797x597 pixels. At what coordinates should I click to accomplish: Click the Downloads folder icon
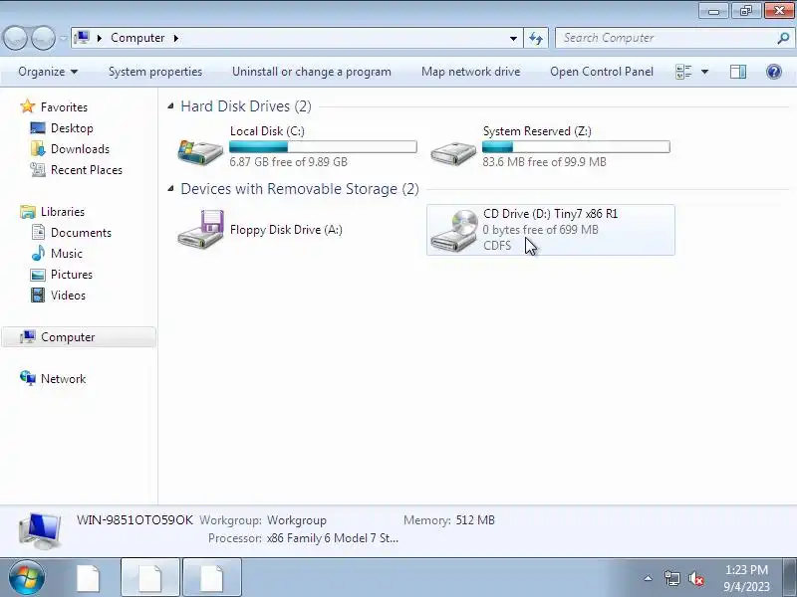pos(38,148)
